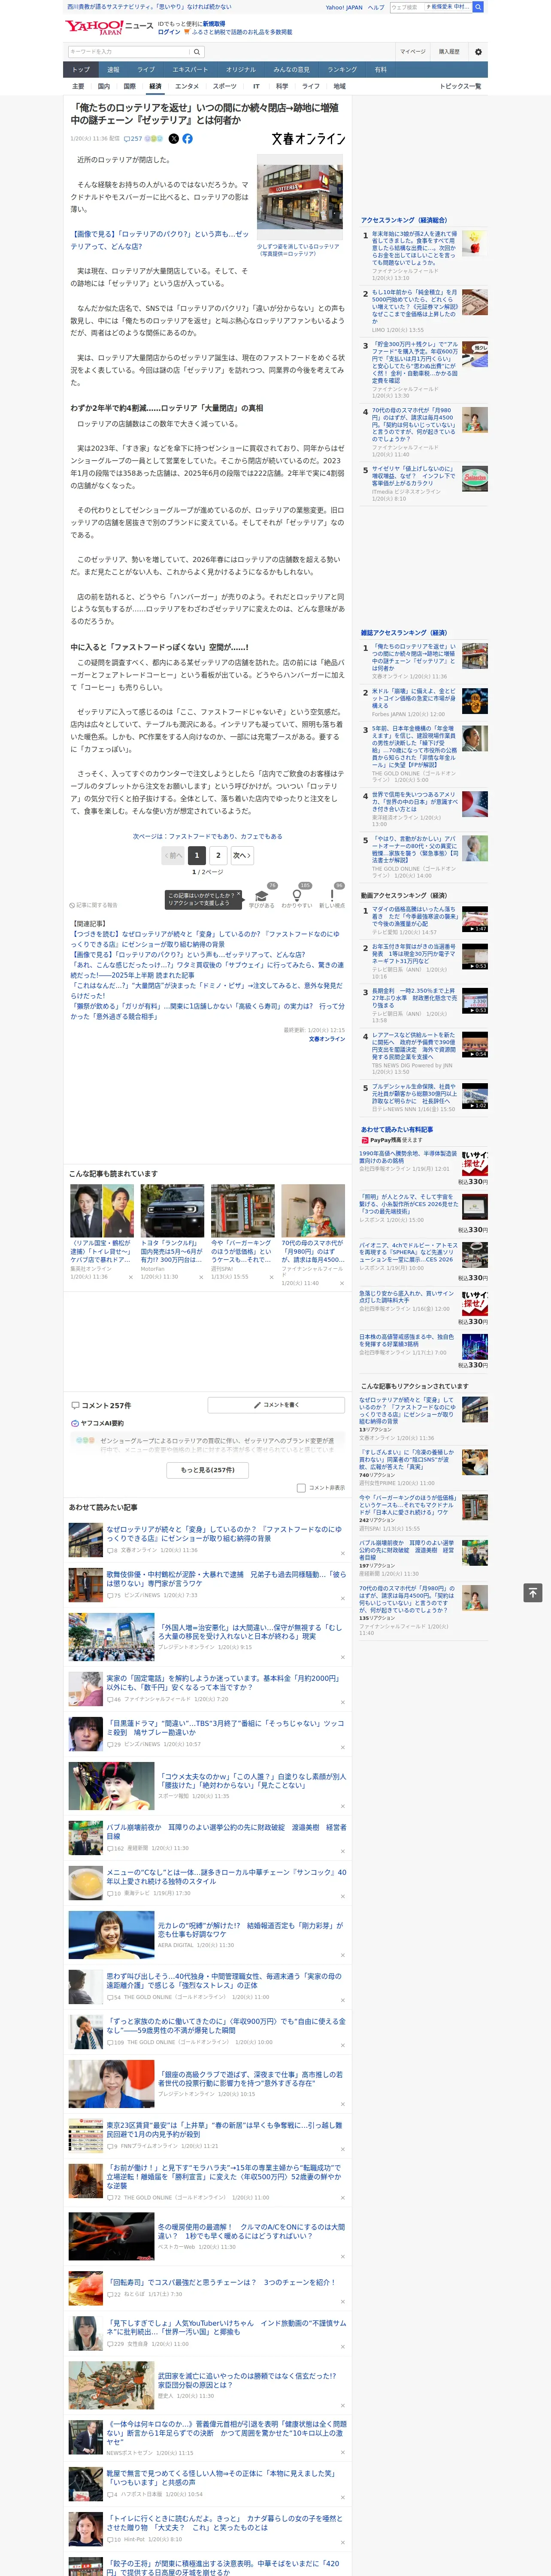Viewport: 551px width, 2576px height.
Task: Share the article on Facebook
Action: click(x=187, y=139)
